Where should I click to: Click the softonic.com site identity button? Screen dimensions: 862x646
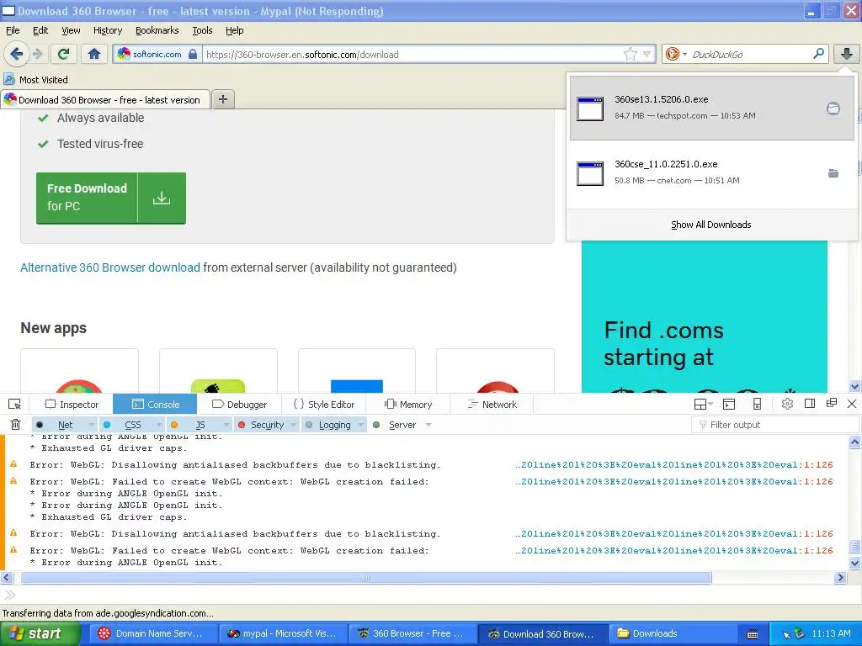157,54
